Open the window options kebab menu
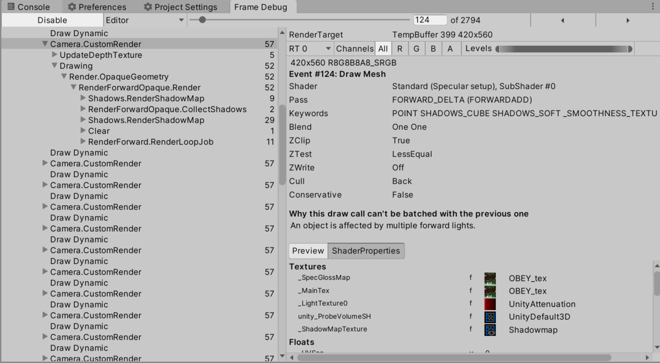Screen dimensions: 660x363 pos(652,7)
